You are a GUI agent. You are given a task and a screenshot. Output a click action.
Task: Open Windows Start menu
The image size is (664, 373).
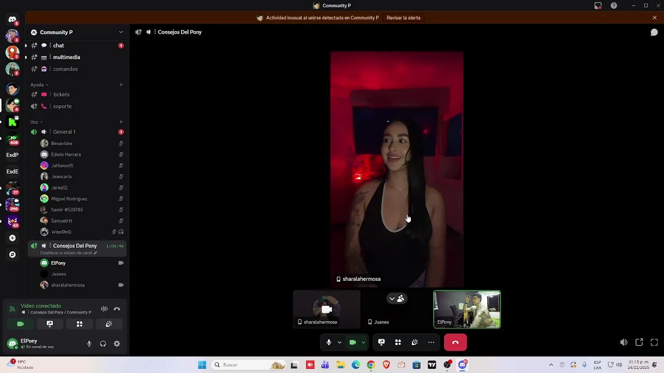click(x=202, y=365)
